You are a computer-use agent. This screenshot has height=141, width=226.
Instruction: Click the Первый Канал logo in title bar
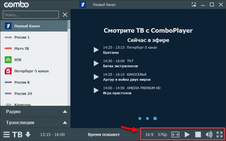click(x=83, y=5)
